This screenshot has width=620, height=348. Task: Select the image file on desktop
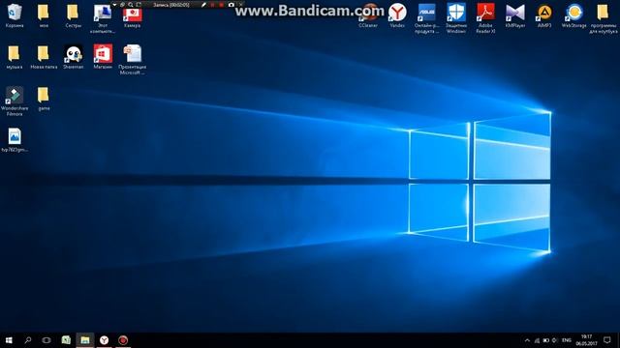click(x=15, y=139)
